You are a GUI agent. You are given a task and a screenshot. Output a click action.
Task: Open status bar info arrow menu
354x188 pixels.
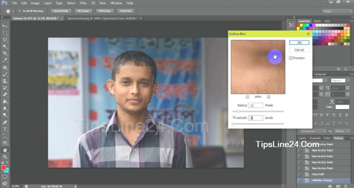point(76,186)
